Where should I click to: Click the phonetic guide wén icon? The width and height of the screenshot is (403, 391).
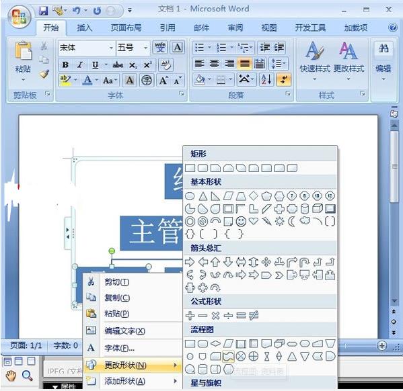tap(160, 48)
